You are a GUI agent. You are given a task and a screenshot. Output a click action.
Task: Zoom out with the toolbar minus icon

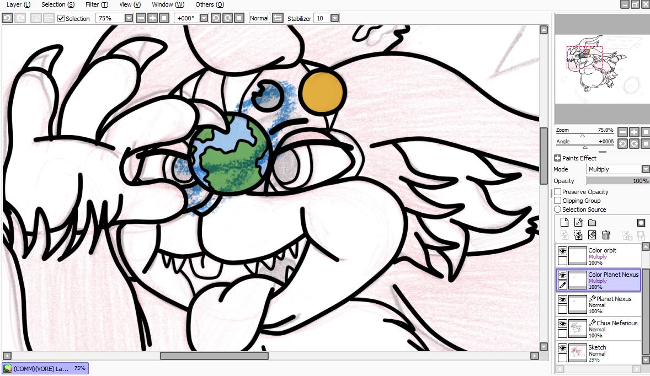tap(141, 18)
